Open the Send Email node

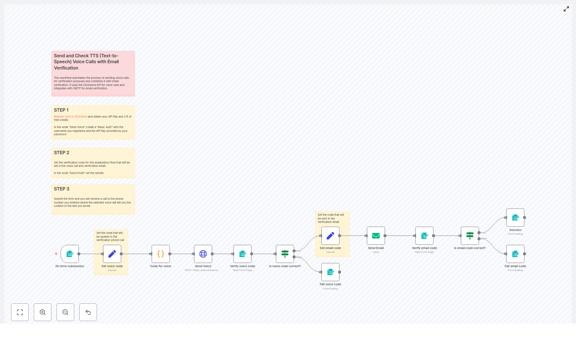point(376,236)
